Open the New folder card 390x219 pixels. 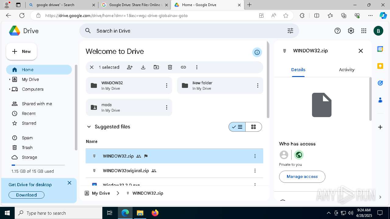click(x=220, y=85)
